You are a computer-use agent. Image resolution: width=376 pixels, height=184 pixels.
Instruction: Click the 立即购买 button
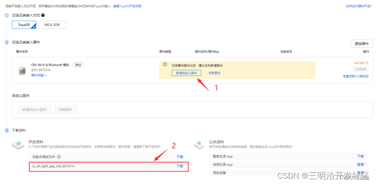361,69
